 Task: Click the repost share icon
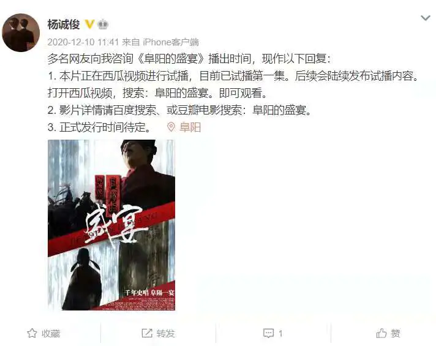click(x=147, y=333)
